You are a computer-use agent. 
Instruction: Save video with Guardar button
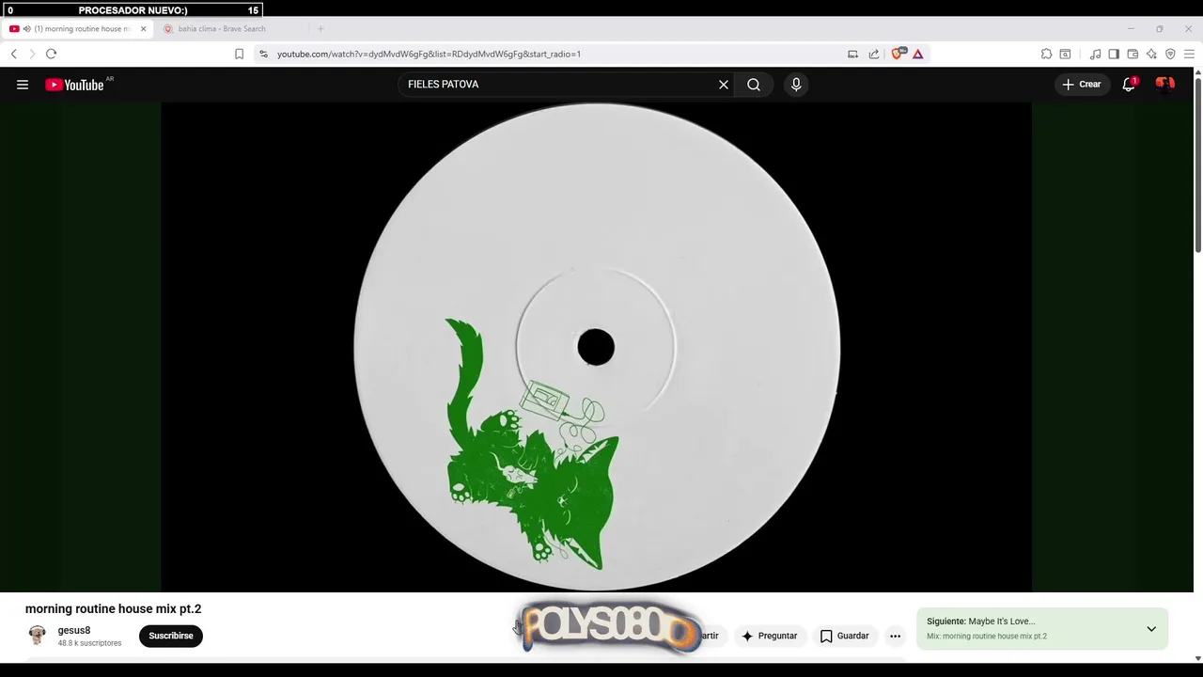(x=844, y=636)
